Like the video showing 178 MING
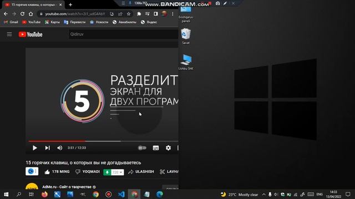Screen dimensions: 355x199 tap(57, 172)
